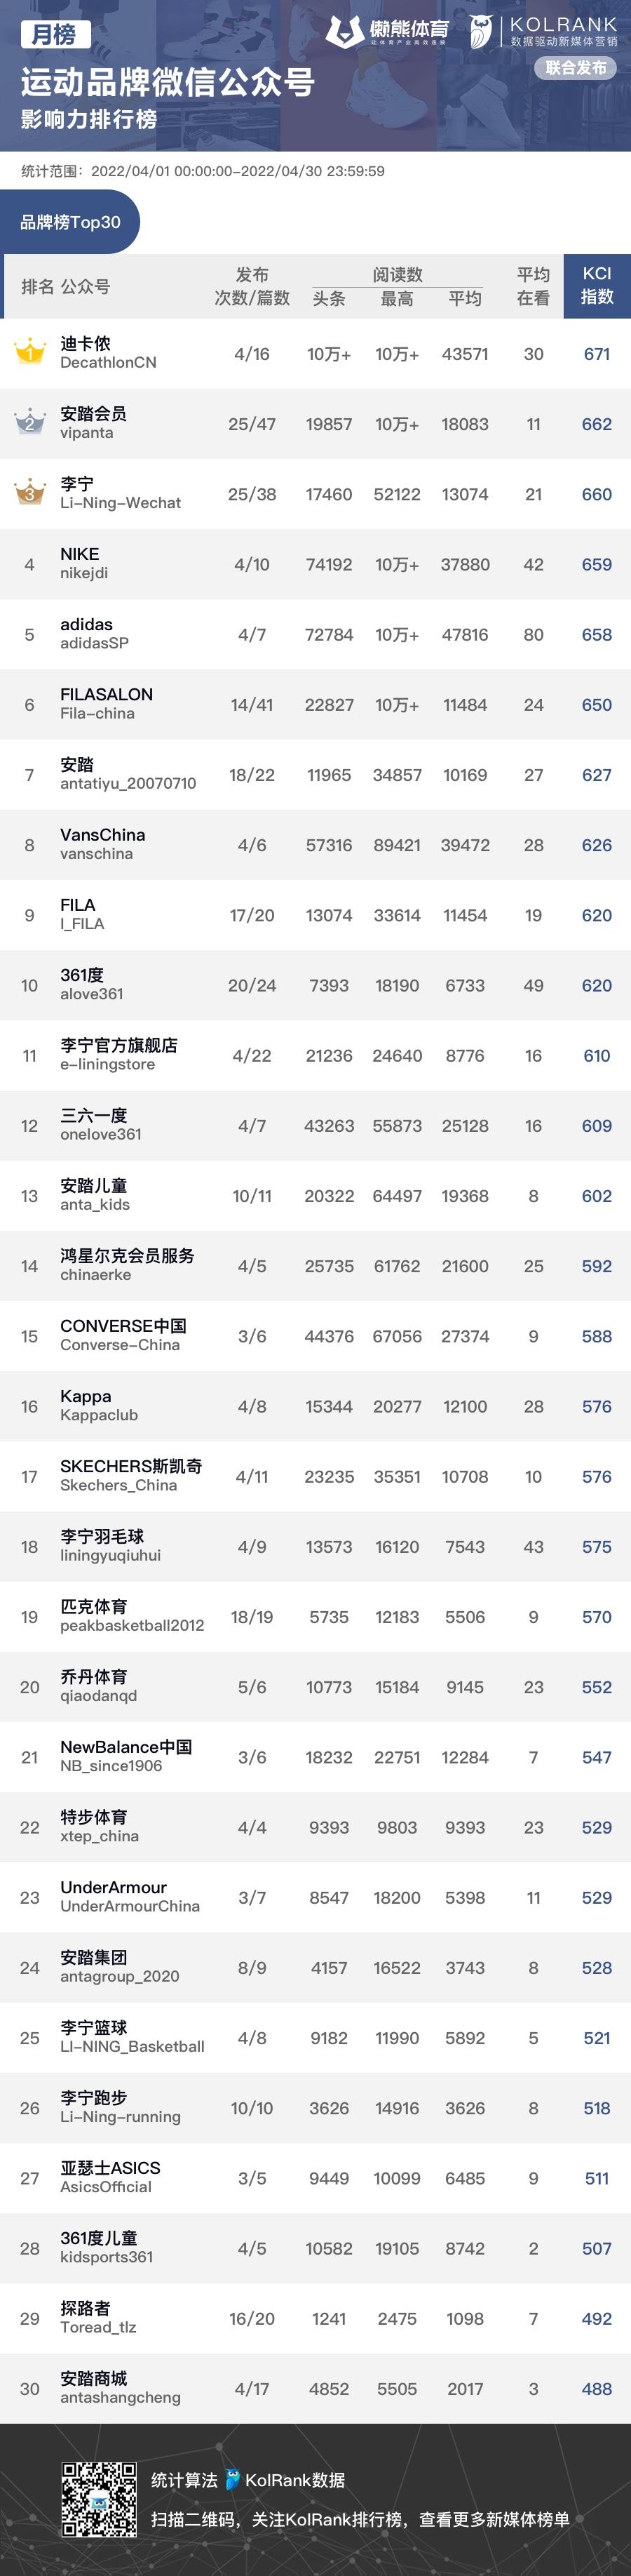Open the NewBalance中国 row
The height and width of the screenshot is (2576, 631).
tap(315, 1756)
